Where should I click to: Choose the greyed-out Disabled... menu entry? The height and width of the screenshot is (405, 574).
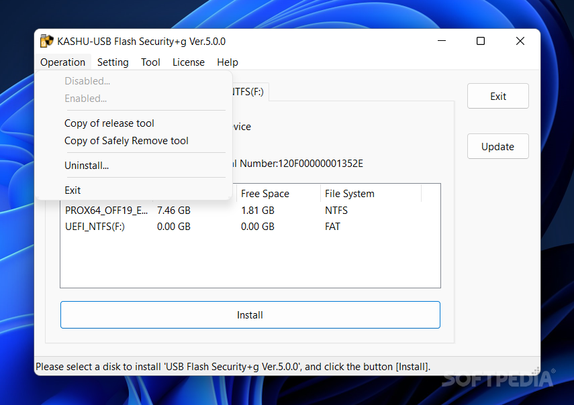coord(87,80)
